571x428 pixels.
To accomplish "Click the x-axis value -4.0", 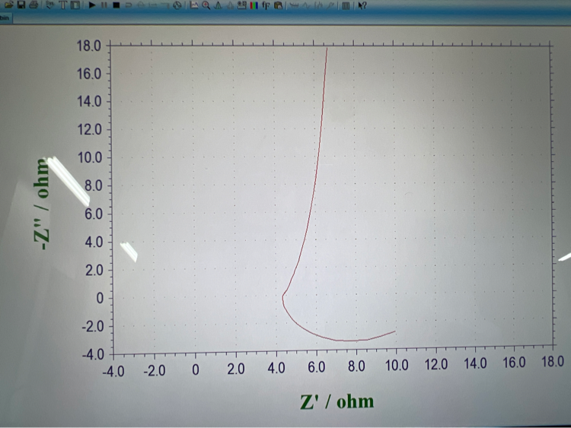I will (113, 371).
